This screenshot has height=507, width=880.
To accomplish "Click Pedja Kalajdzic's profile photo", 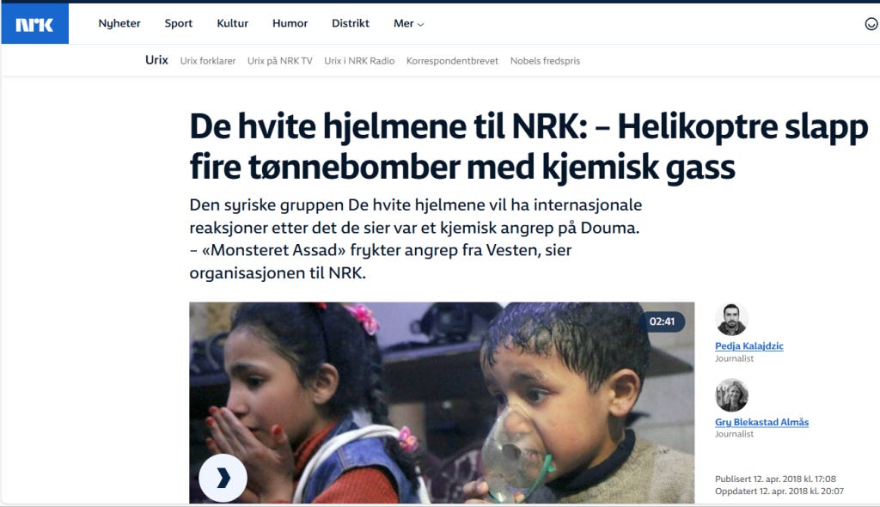I will point(731,319).
